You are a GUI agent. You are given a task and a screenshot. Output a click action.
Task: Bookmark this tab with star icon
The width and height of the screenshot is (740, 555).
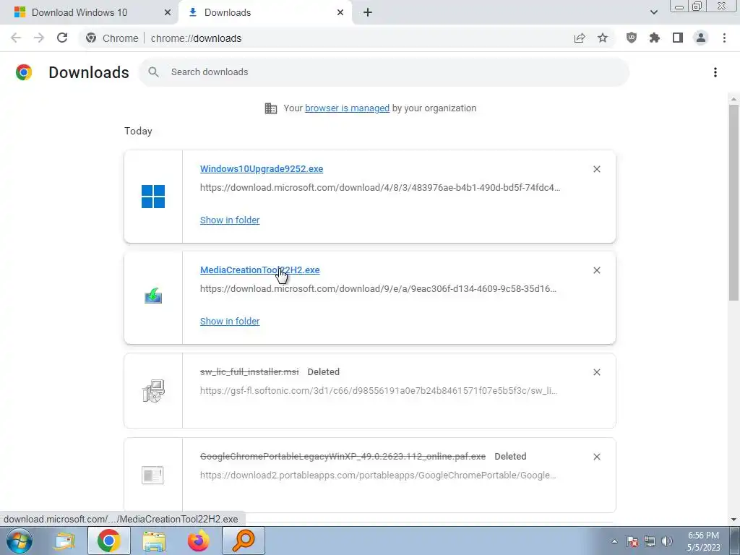603,38
